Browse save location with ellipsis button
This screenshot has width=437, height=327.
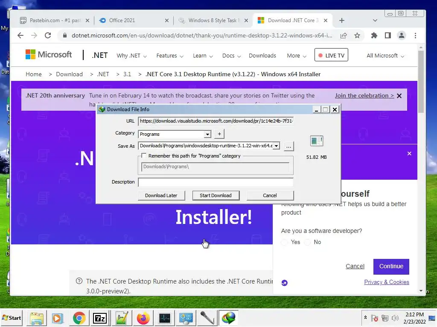point(288,146)
